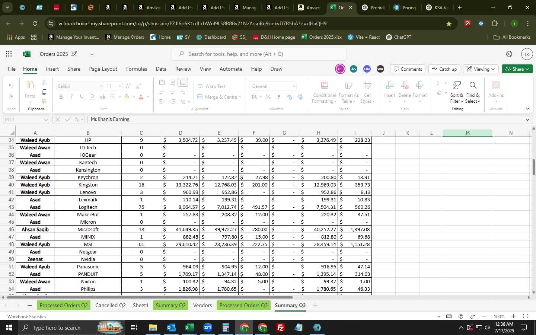
Task: Open Zoom app from the taskbar
Action: [207, 328]
